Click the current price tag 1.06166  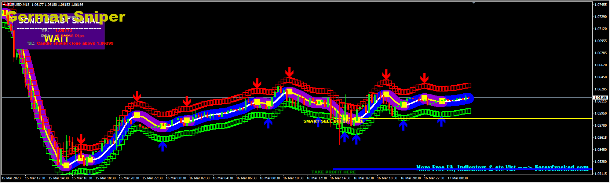pos(600,97)
